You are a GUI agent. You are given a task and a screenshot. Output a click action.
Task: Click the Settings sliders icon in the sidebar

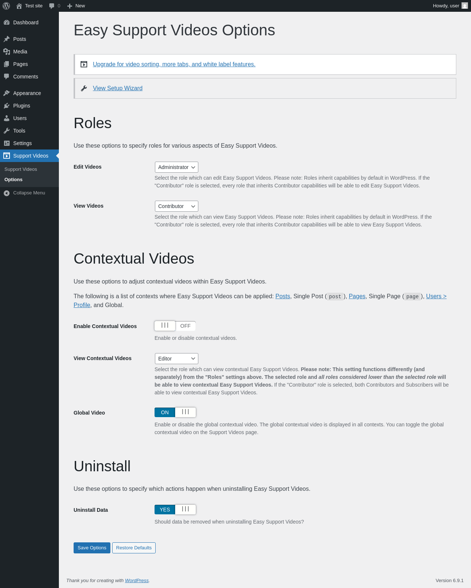point(7,143)
